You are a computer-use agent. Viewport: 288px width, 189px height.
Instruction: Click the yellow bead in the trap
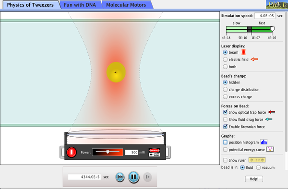(116, 72)
